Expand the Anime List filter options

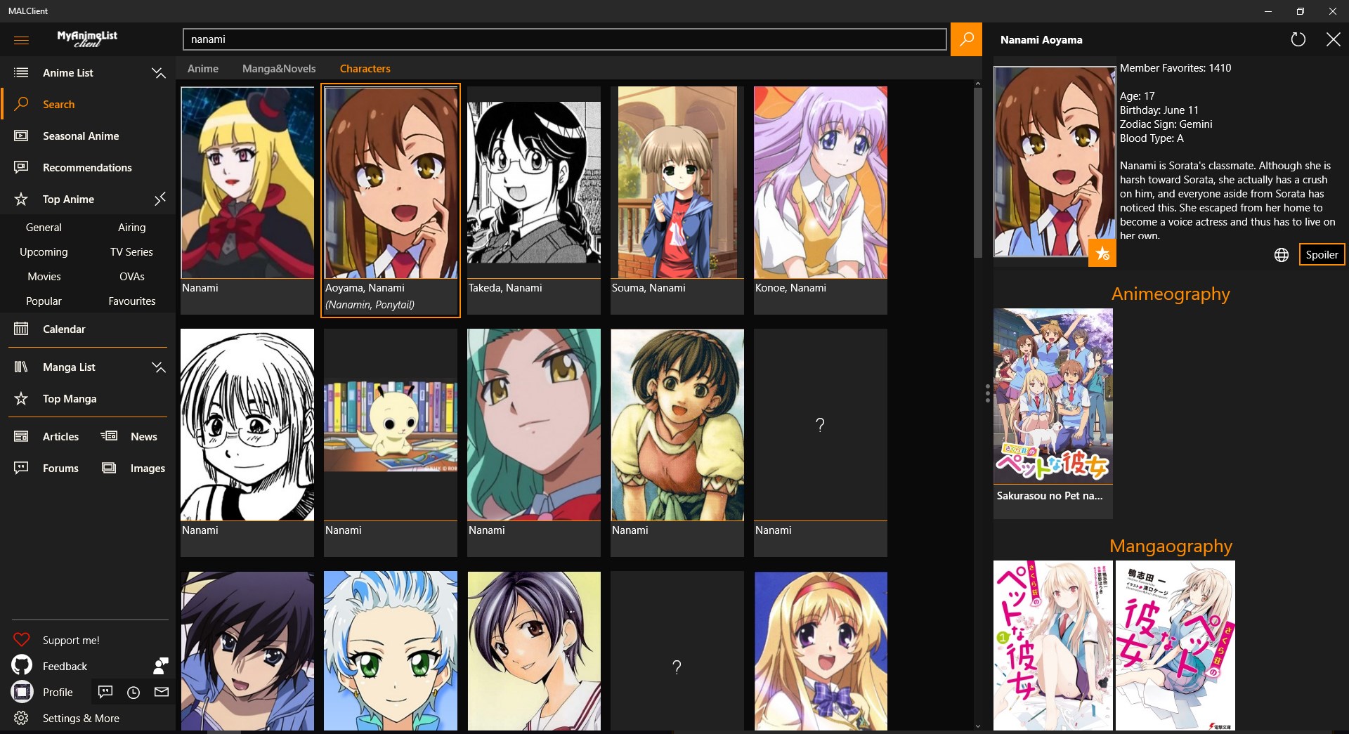click(x=159, y=73)
